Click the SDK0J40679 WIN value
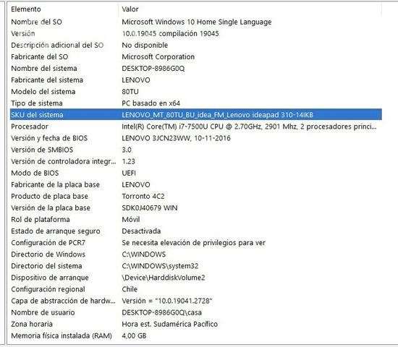 150,208
